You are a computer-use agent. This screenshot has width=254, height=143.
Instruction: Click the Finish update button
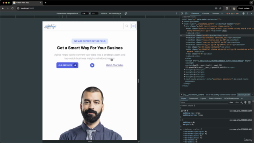pyautogui.click(x=244, y=8)
